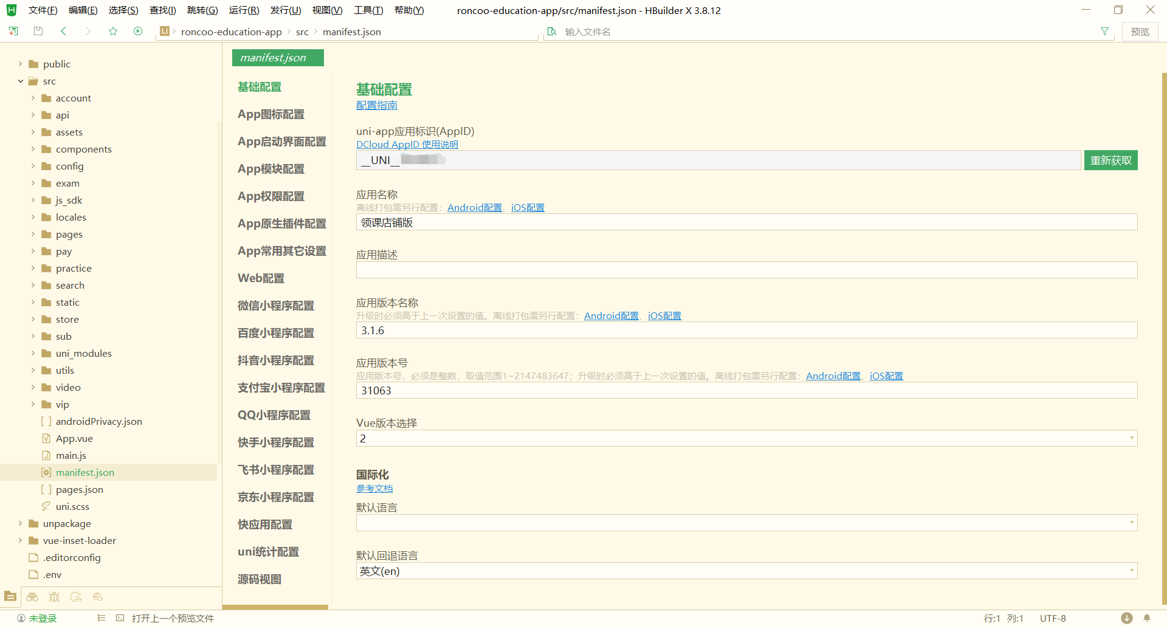The width and height of the screenshot is (1167, 626).
Task: Open the Vue版本选择 dropdown
Action: pyautogui.click(x=746, y=438)
